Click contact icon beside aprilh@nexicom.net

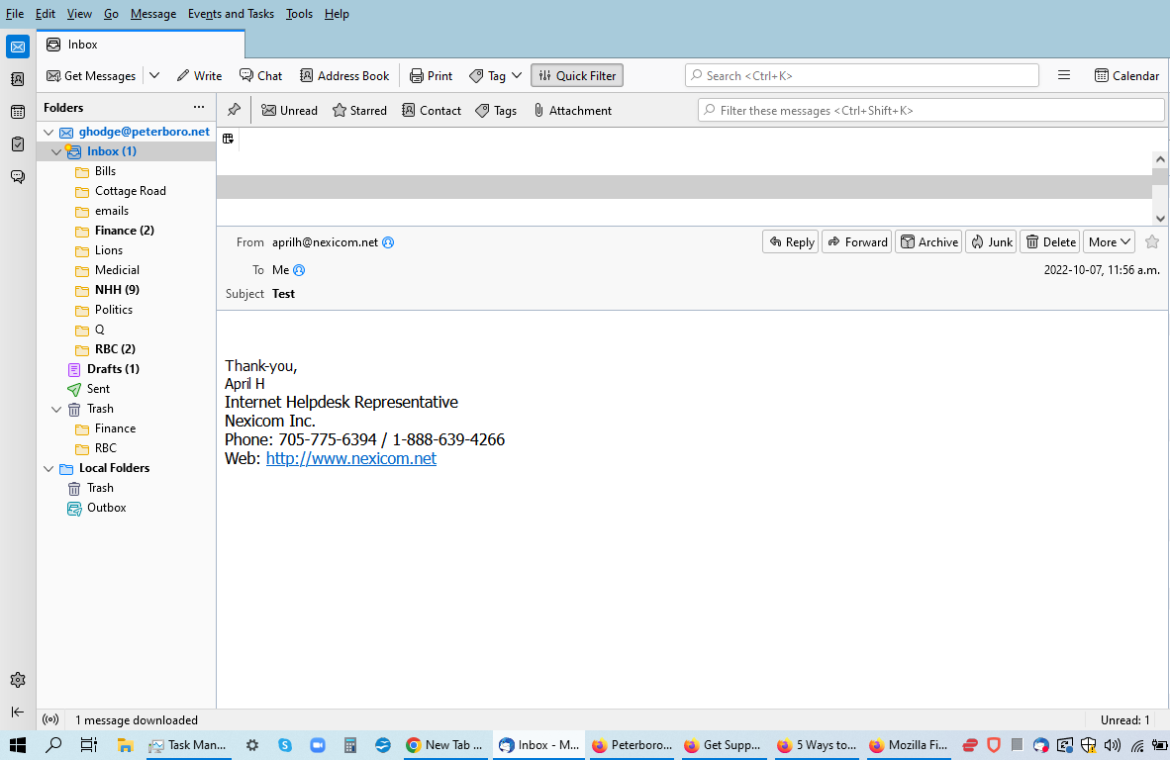[388, 242]
